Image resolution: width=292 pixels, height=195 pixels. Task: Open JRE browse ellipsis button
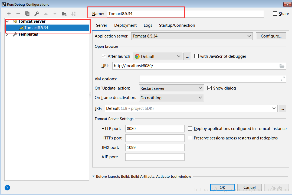coord(283,108)
